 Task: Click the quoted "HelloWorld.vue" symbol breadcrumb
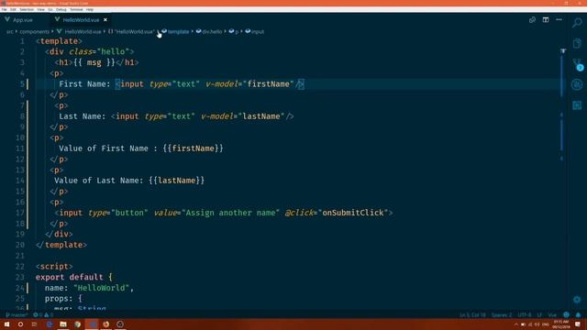[131, 32]
